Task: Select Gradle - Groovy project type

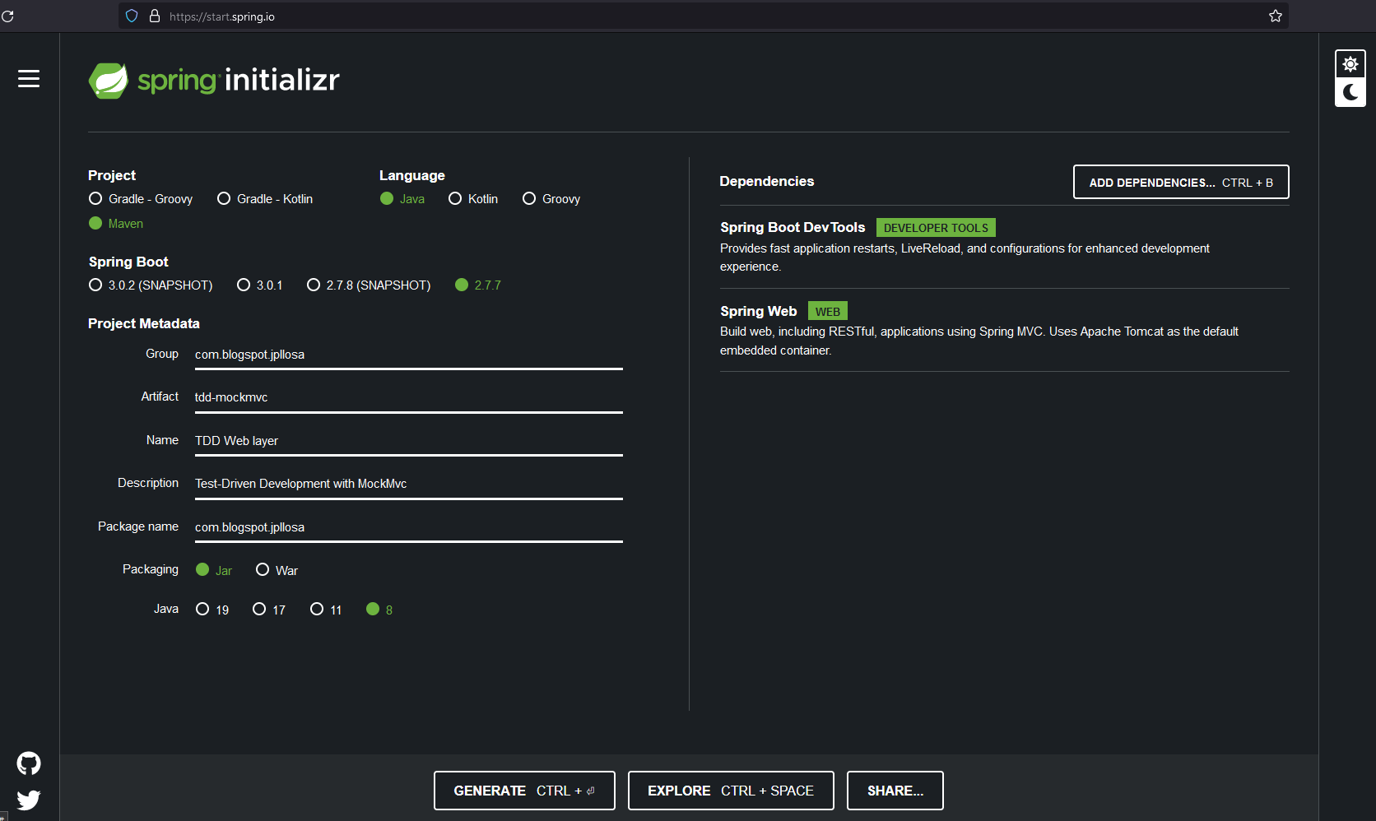Action: point(95,198)
